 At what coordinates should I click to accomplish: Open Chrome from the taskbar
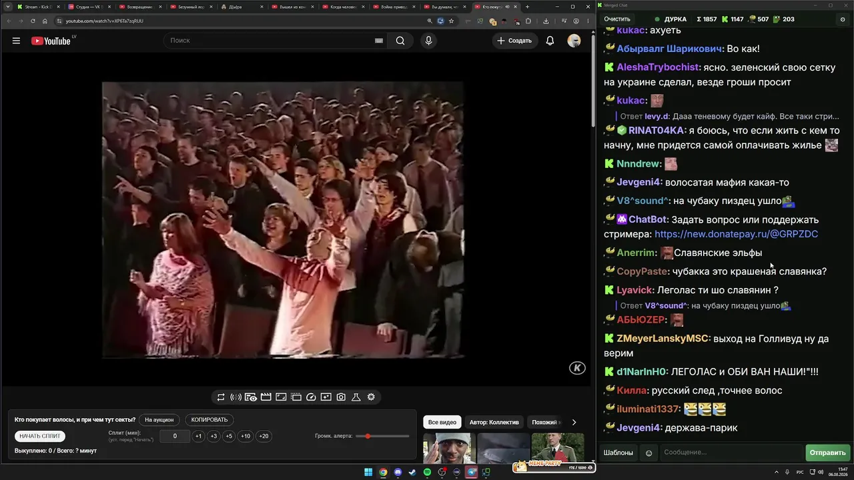pyautogui.click(x=383, y=473)
